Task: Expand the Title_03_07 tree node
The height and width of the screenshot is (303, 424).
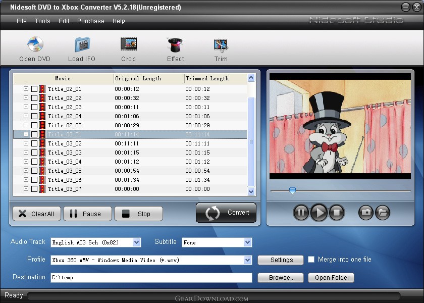Action: [x=26, y=188]
